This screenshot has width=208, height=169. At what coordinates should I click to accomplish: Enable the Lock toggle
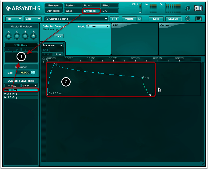coord(47,54)
